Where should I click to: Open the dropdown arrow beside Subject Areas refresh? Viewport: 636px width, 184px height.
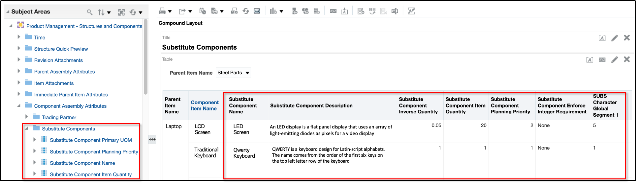click(141, 13)
